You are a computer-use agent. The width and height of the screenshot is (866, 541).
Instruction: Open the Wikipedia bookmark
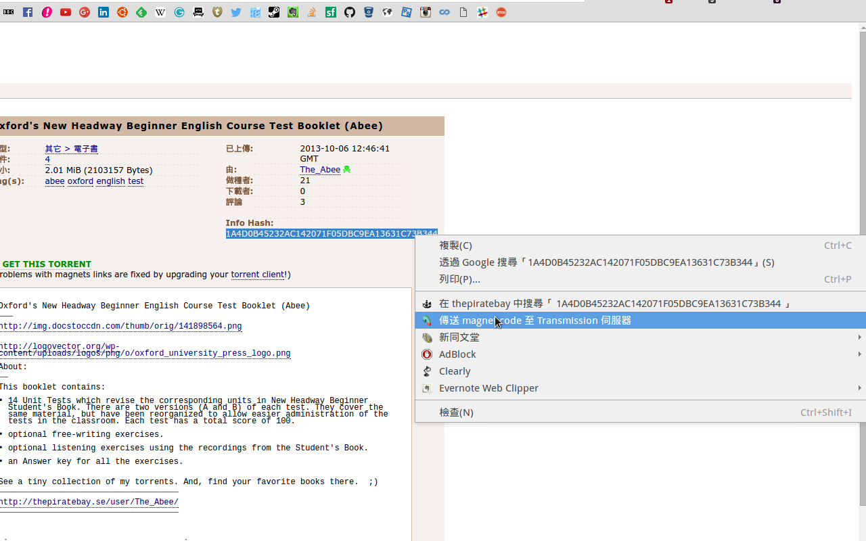[x=160, y=12]
